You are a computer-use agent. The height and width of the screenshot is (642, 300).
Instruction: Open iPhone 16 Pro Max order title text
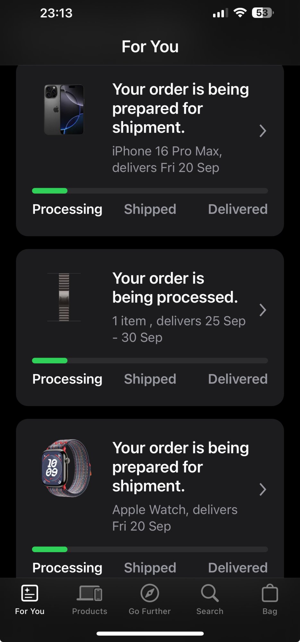(x=181, y=108)
